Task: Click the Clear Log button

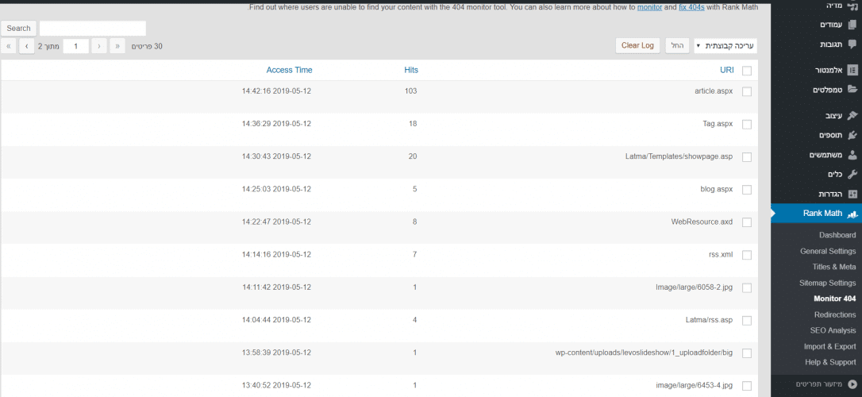Action: point(637,45)
